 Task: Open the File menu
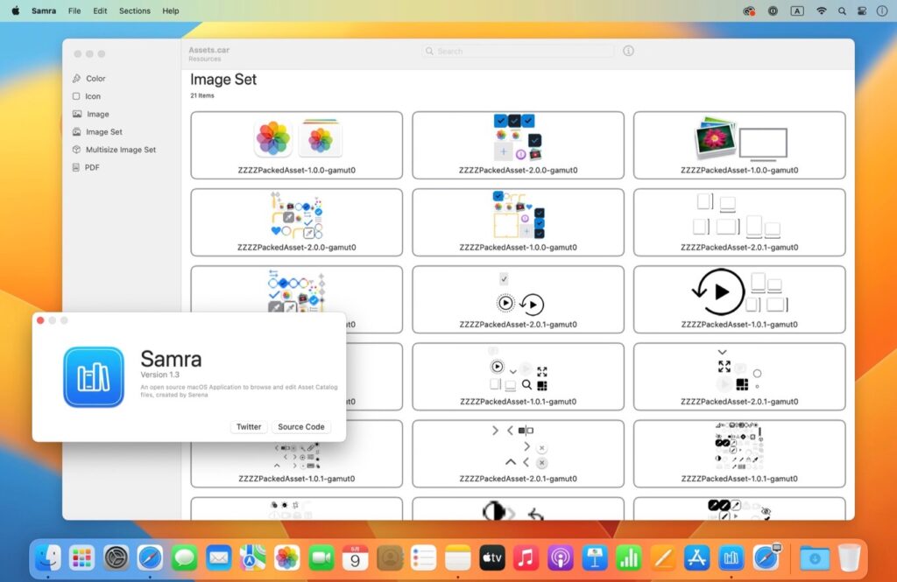coord(74,11)
